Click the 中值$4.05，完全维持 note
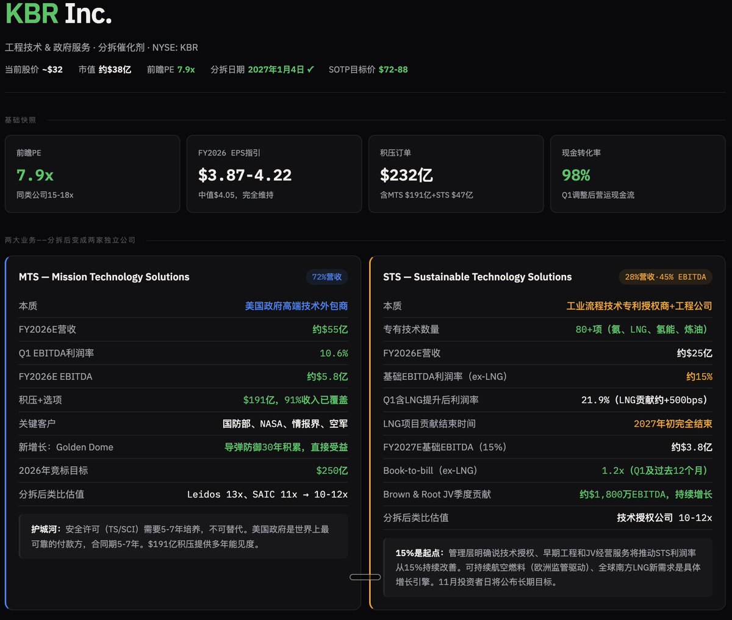The width and height of the screenshot is (732, 620). click(x=236, y=195)
